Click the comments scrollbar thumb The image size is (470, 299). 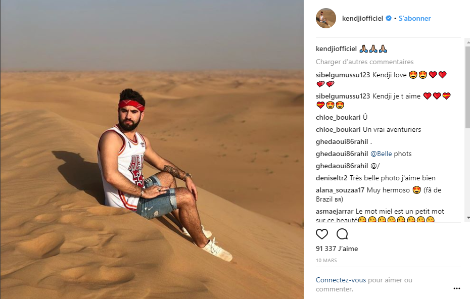tap(467, 87)
